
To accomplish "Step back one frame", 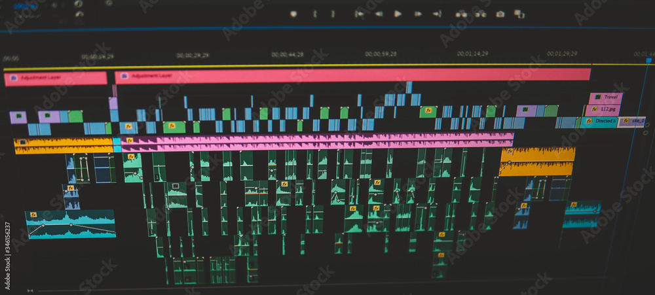I will point(379,14).
